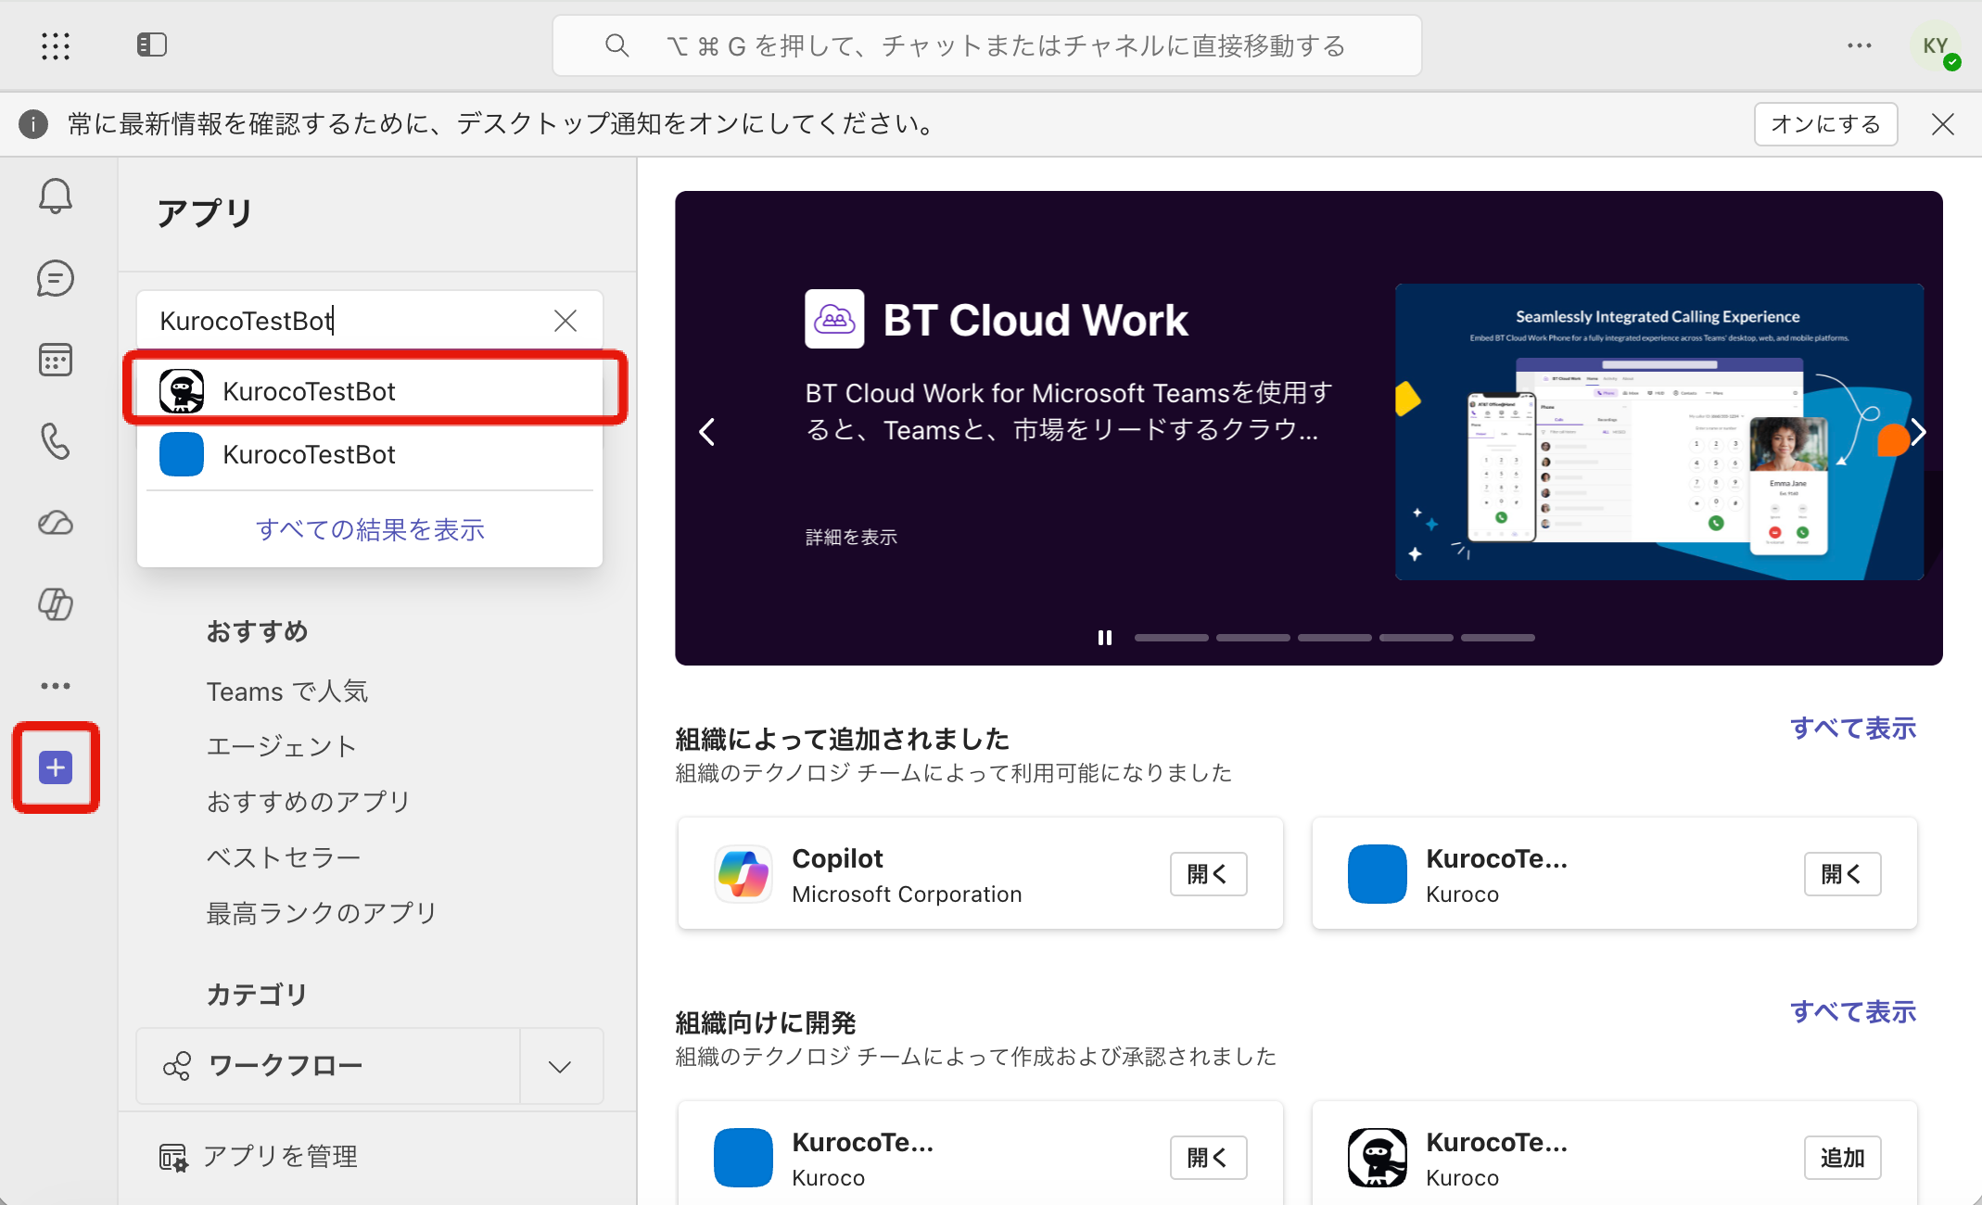Click the info icon in notification banner
Screen dimensions: 1982x1205
point(33,124)
